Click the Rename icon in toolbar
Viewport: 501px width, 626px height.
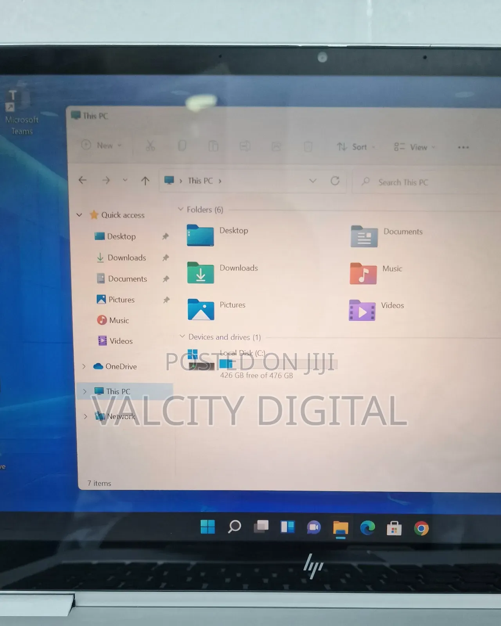[245, 146]
